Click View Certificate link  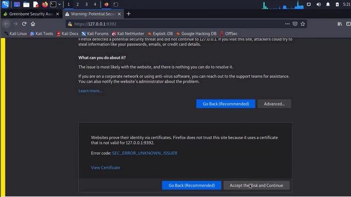point(105,168)
